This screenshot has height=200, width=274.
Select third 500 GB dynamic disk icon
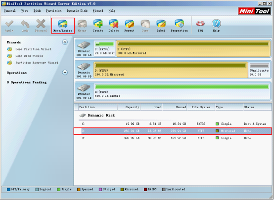[x=84, y=88]
